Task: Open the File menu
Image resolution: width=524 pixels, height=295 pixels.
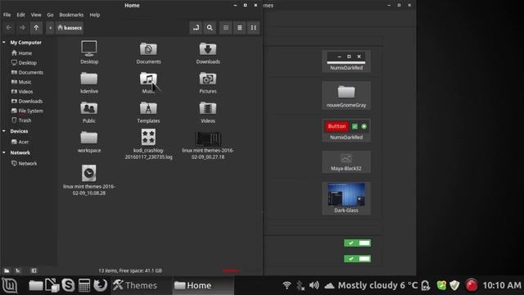Action: (7, 15)
